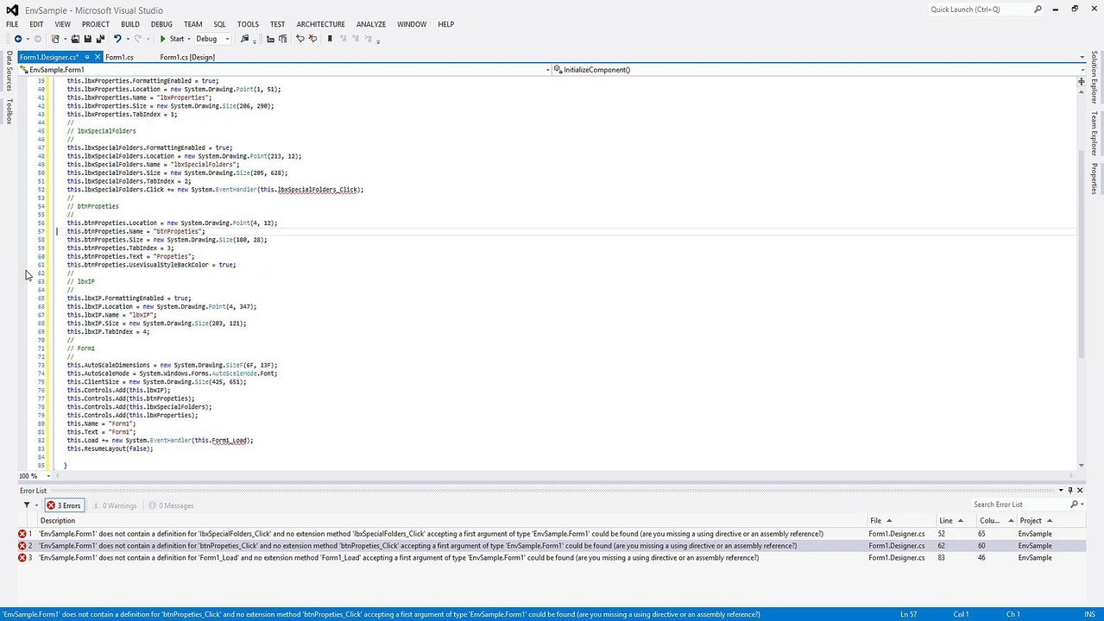This screenshot has width=1104, height=621.
Task: Sort errors by the Line column header
Action: pyautogui.click(x=956, y=521)
